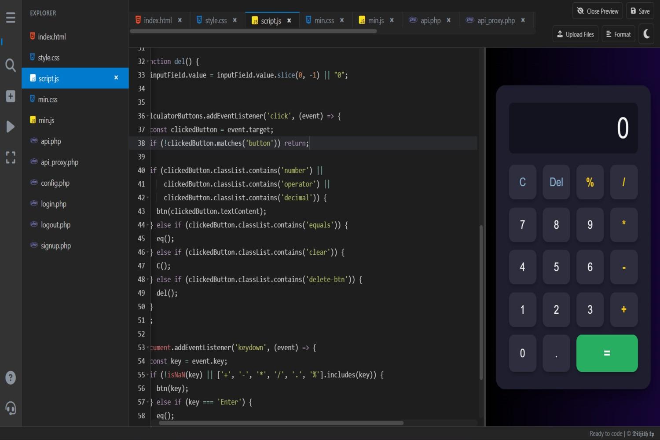Image resolution: width=660 pixels, height=440 pixels.
Task: Fold the else-if block at line 48
Action: point(148,280)
